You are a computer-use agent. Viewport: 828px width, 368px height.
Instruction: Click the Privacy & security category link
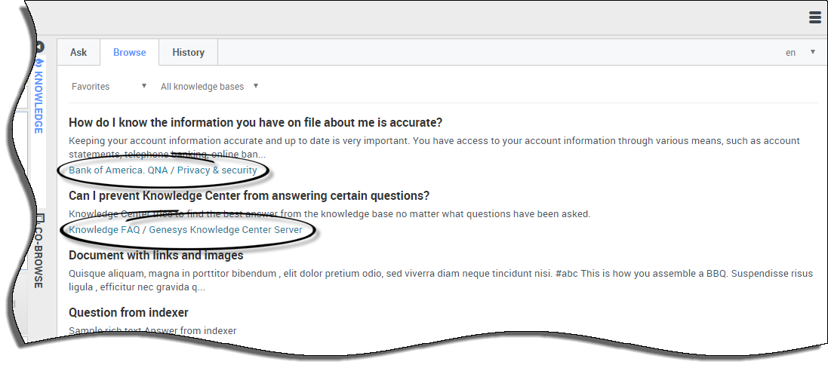pos(217,170)
